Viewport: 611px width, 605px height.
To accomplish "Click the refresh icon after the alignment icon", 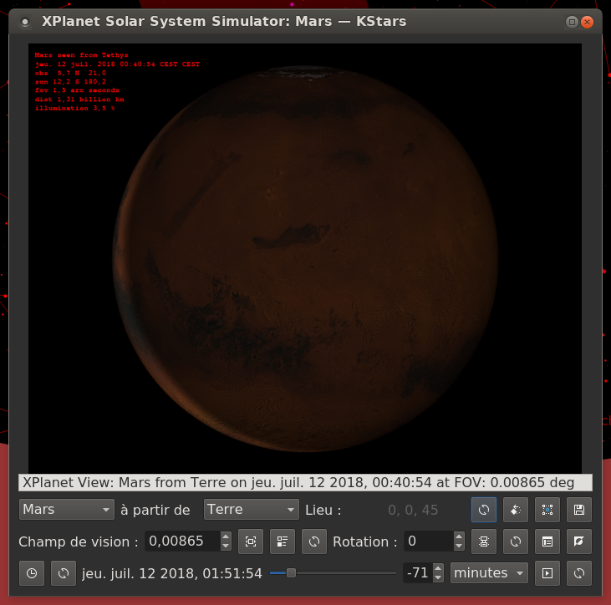I will [516, 541].
